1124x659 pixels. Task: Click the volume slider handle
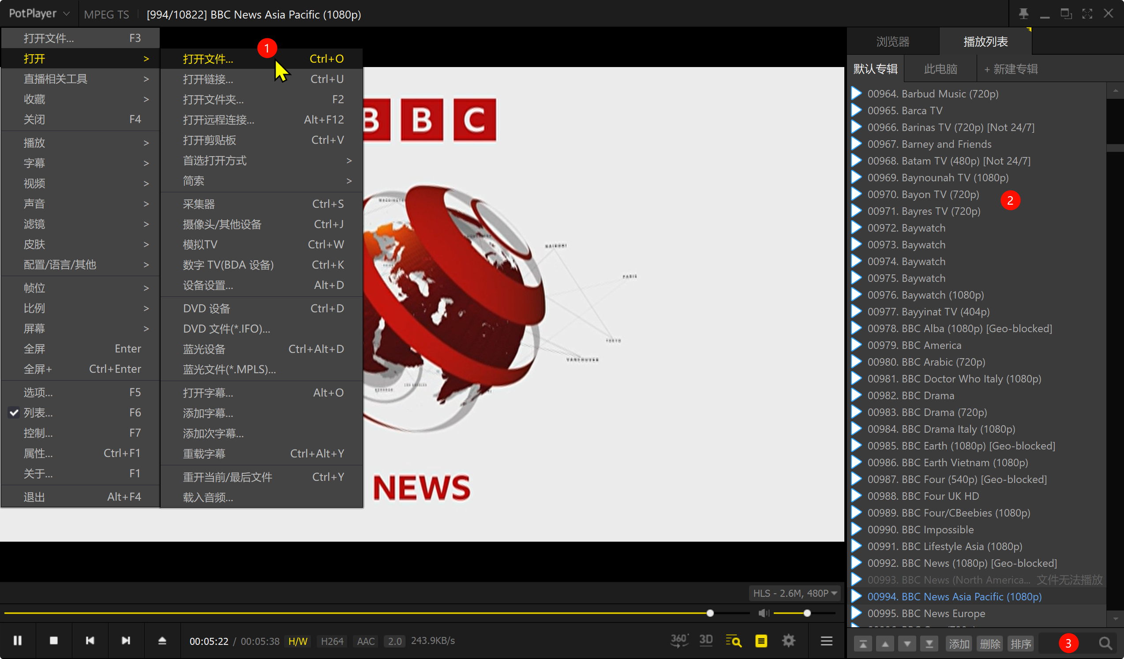click(807, 613)
